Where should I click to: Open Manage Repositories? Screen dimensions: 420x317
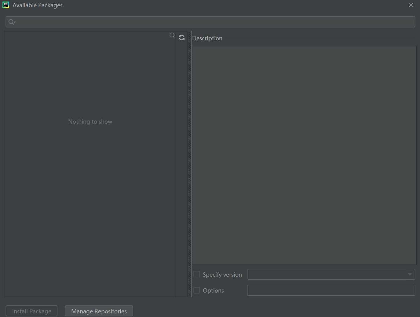click(99, 311)
